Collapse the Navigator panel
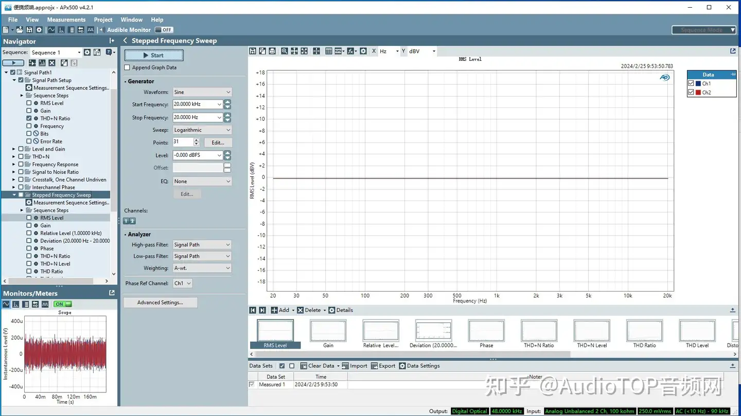Screen dimensions: 741x416 click(x=112, y=41)
